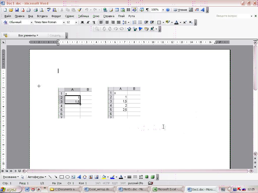Screen dimensions: 258x193
Task: Run spelling and grammar check
Action: click(x=49, y=10)
